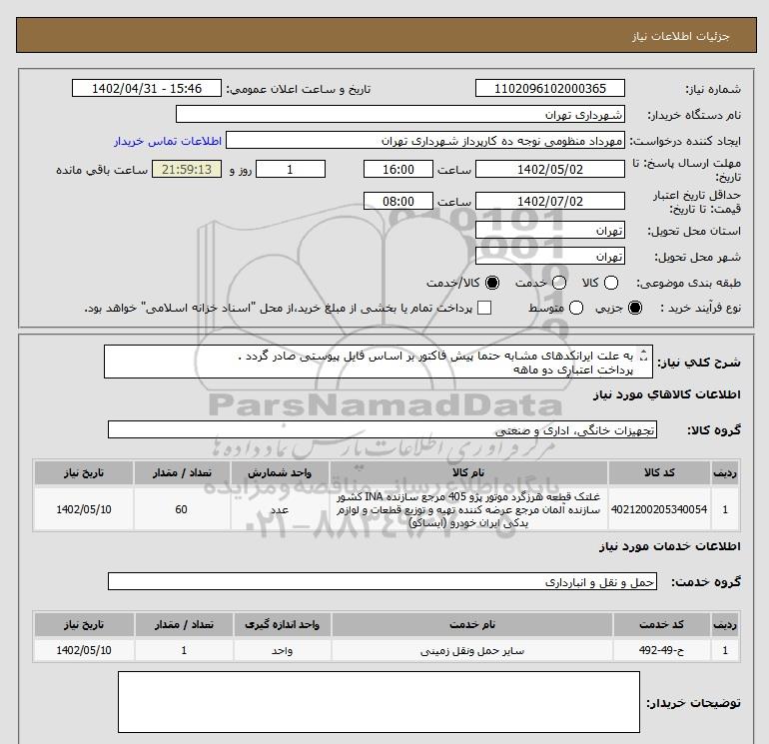Select the جزیی purchase type radio
The image size is (769, 744).
pyautogui.click(x=634, y=308)
